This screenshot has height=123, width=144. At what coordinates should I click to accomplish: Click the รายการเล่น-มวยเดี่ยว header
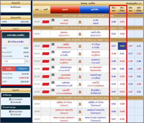tap(16, 35)
